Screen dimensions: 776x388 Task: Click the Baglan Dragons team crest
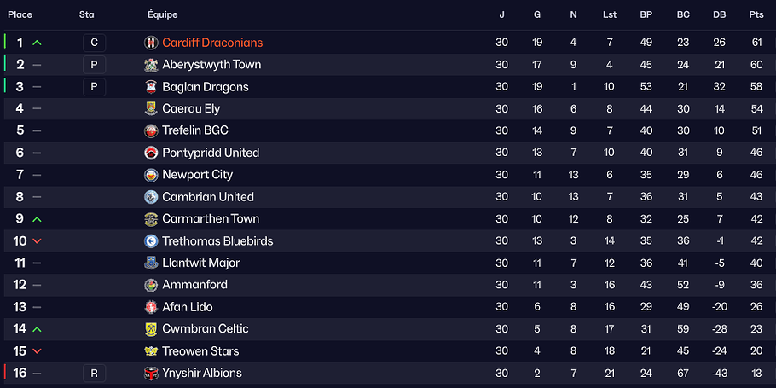151,87
